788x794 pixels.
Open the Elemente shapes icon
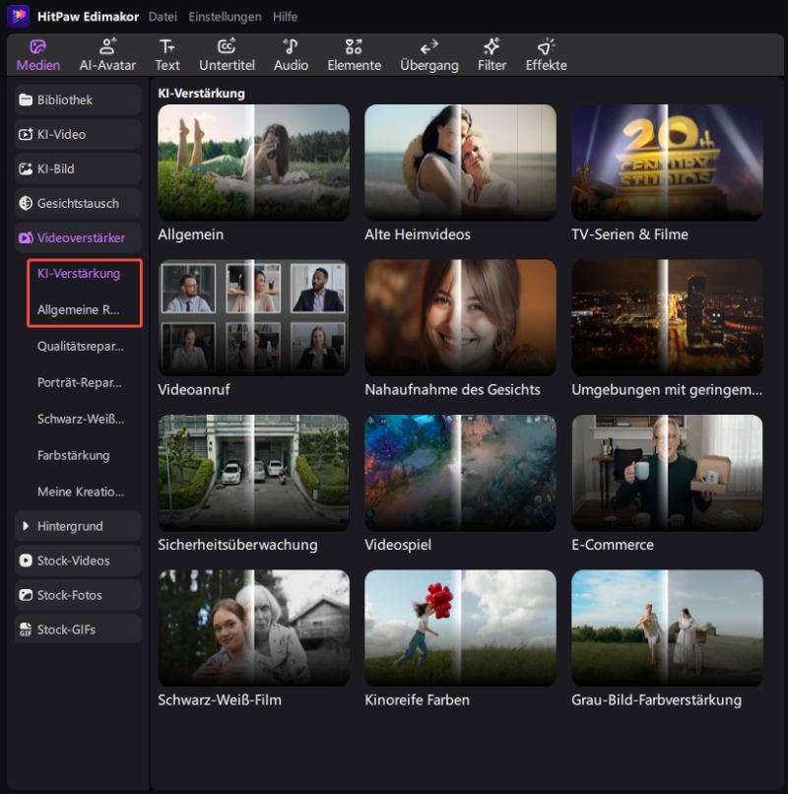[x=354, y=47]
